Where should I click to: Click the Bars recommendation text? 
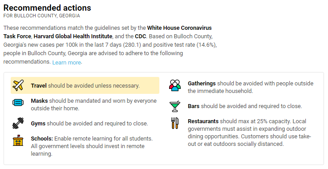point(245,106)
